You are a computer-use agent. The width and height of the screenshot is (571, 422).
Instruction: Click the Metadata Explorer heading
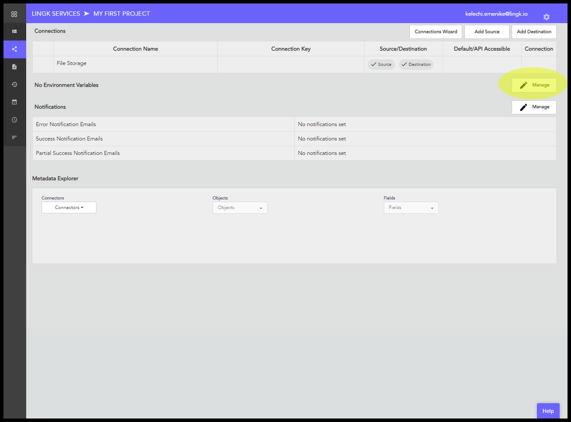click(x=55, y=178)
